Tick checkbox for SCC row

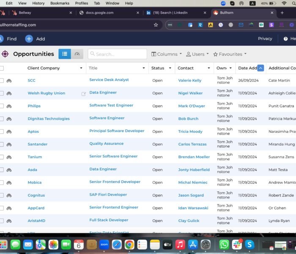2,81
